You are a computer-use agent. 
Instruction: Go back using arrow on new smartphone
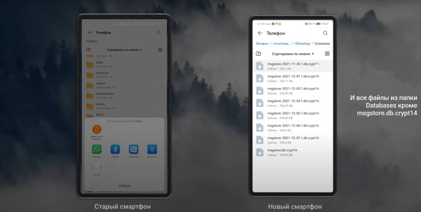[x=260, y=33]
